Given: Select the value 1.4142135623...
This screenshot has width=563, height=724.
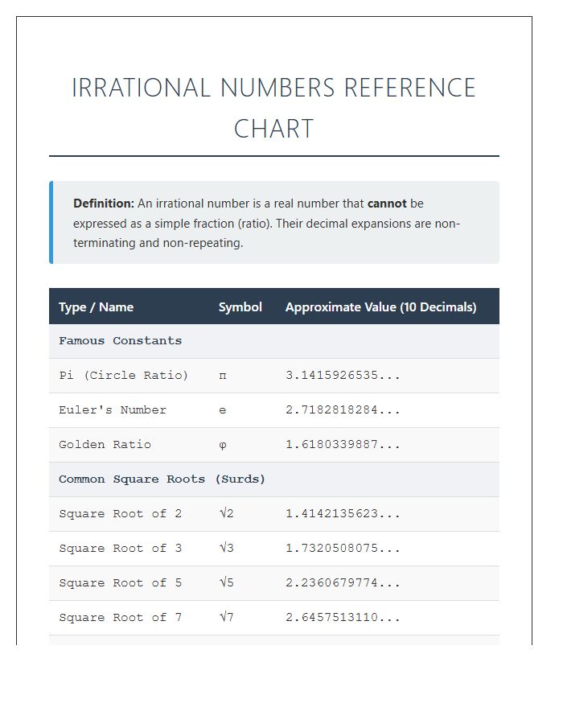Looking at the screenshot, I should (x=343, y=513).
